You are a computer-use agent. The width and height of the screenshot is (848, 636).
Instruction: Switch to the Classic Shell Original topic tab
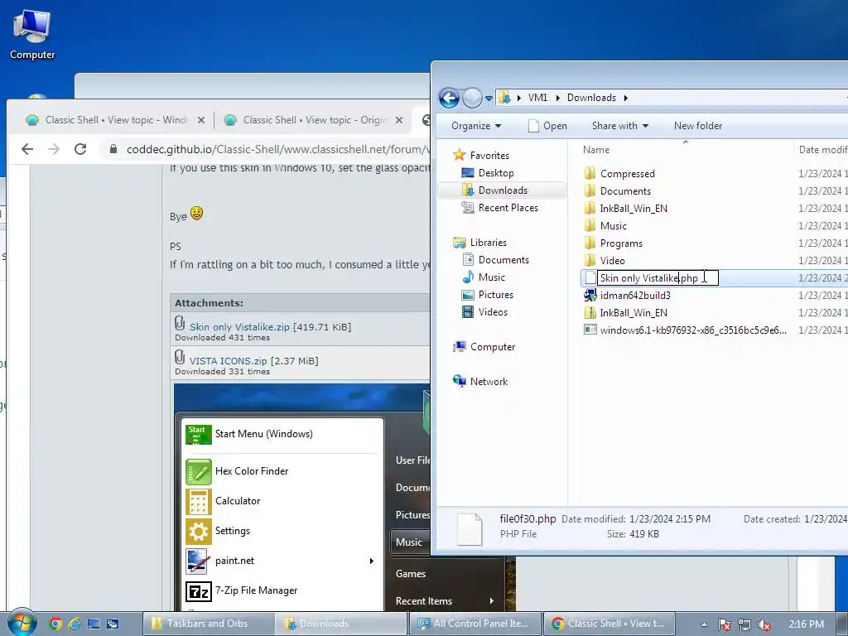pos(306,120)
